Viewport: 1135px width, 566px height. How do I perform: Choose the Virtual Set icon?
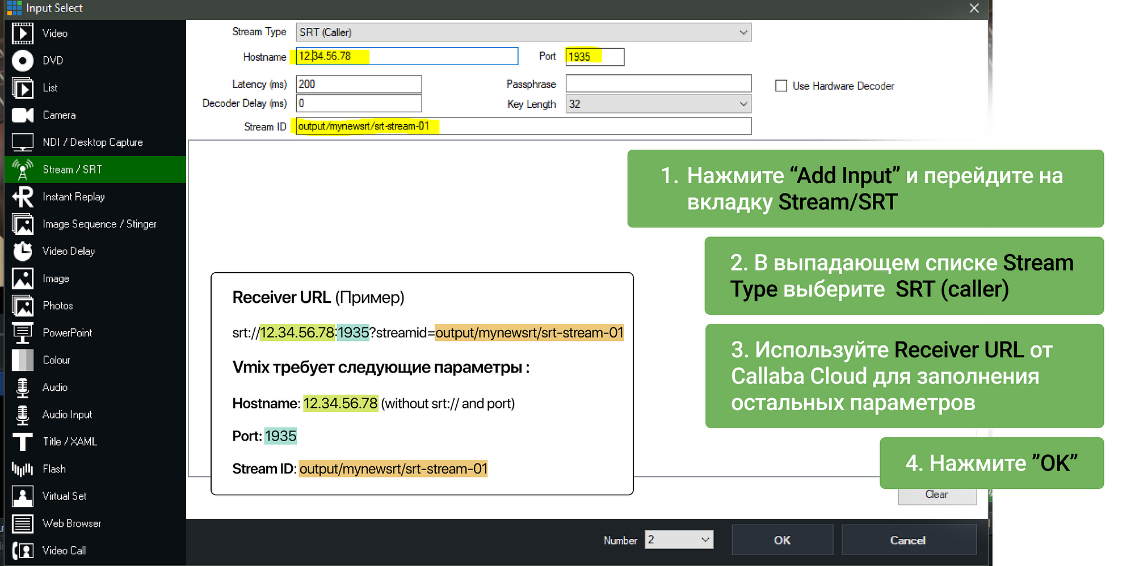(x=23, y=496)
